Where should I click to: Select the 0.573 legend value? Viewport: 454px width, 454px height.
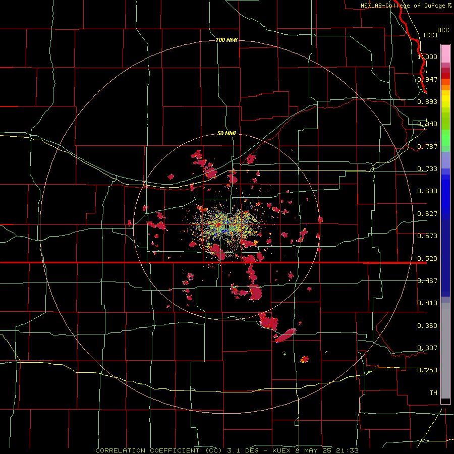(x=427, y=236)
